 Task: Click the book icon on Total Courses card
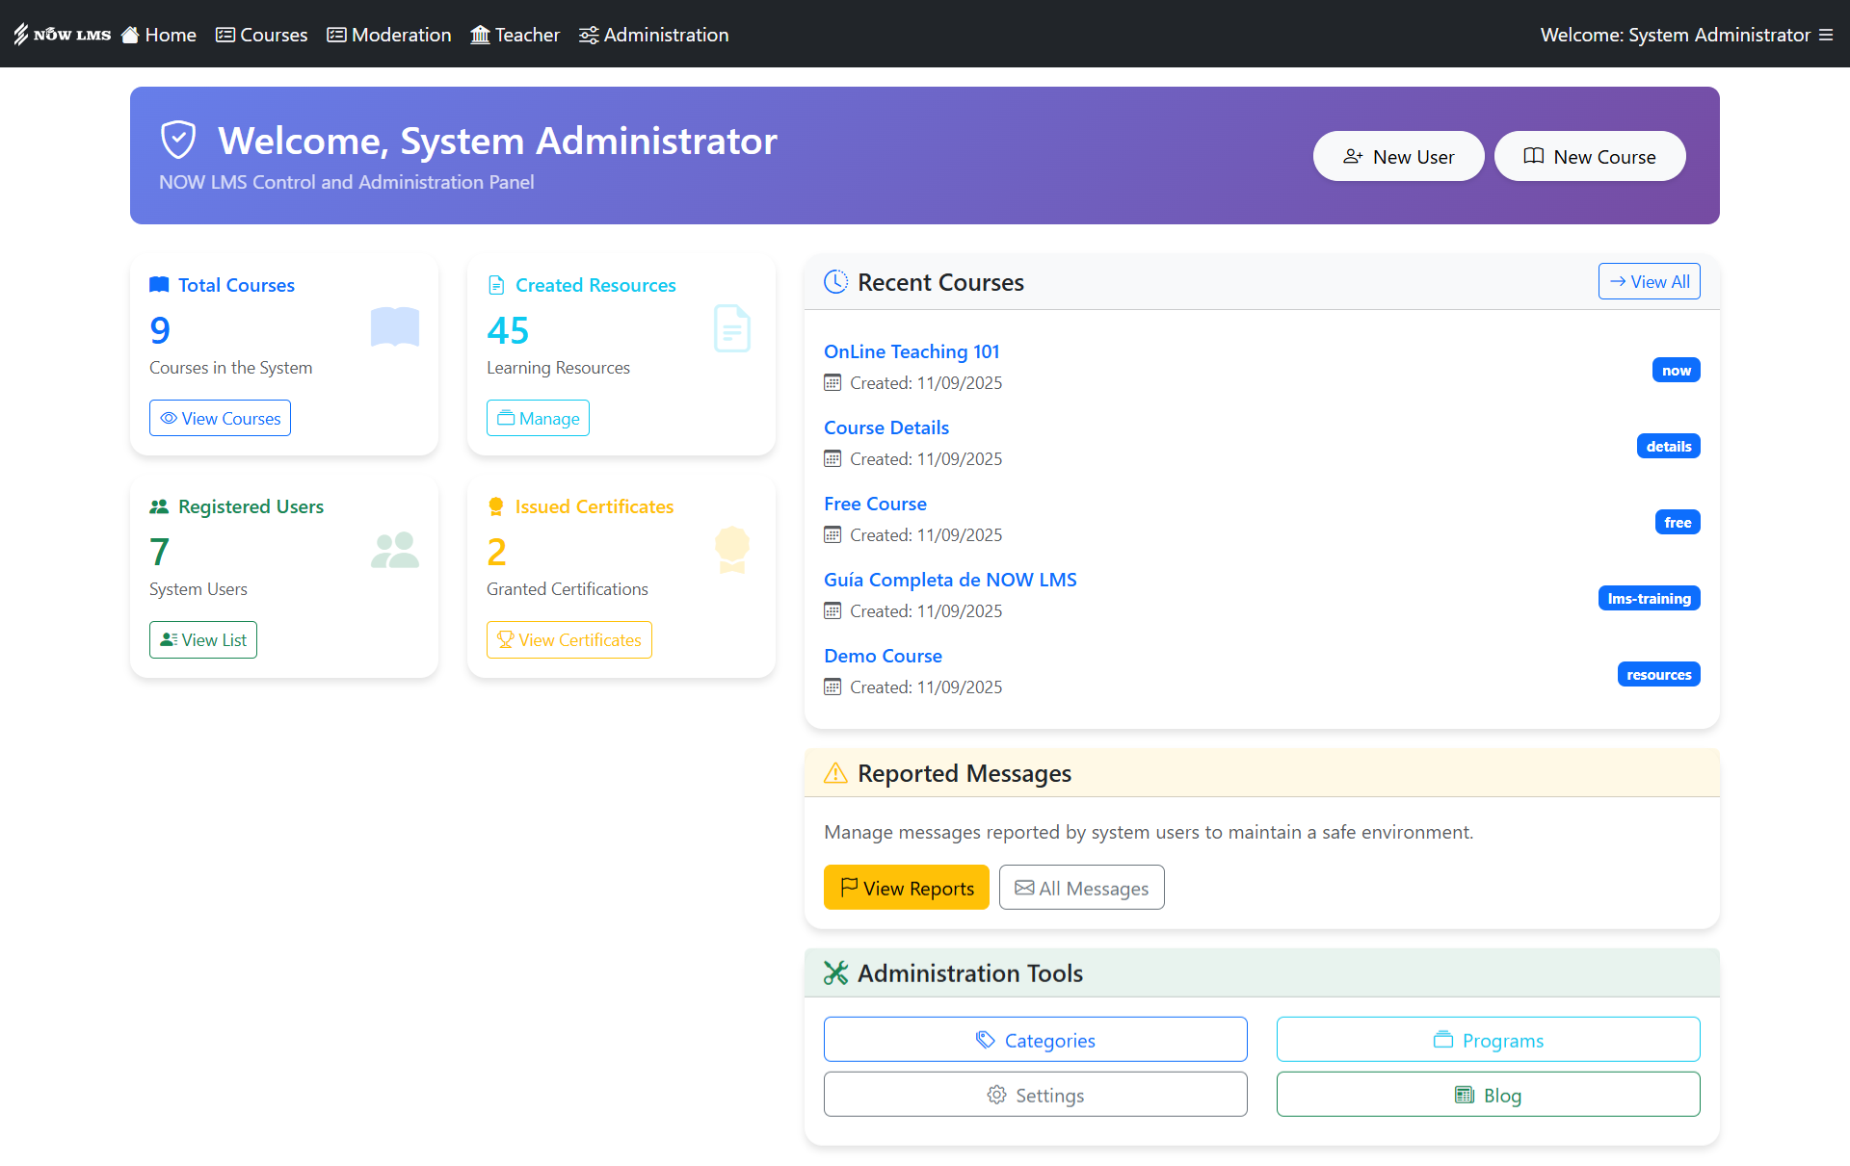(x=395, y=327)
